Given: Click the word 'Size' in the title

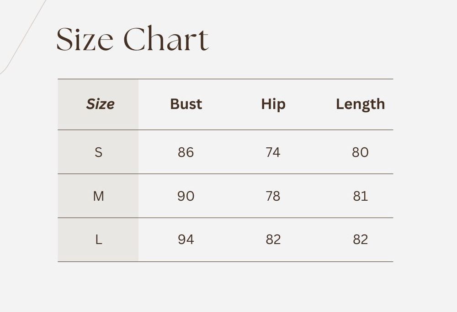Looking at the screenshot, I should click(85, 39).
